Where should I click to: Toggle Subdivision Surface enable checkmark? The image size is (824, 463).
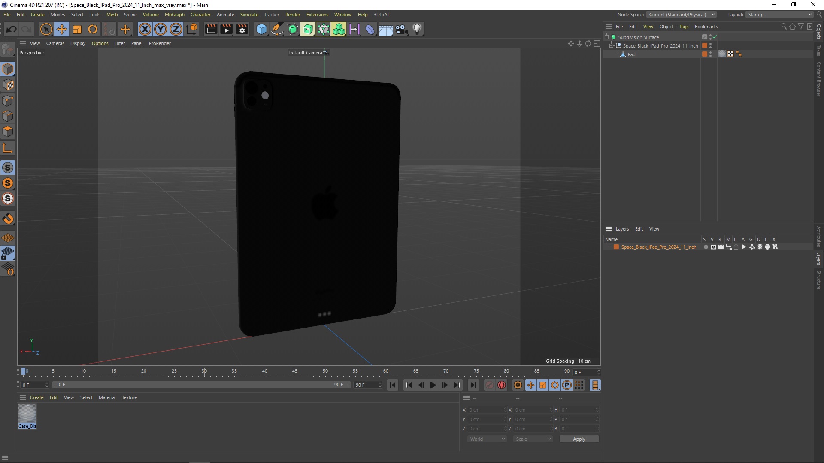point(715,37)
